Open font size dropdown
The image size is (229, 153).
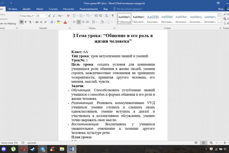pyautogui.click(x=46, y=16)
